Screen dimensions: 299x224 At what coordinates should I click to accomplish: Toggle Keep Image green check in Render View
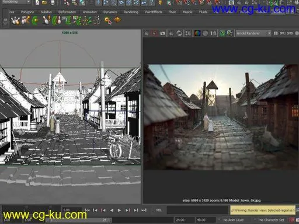[222, 33]
